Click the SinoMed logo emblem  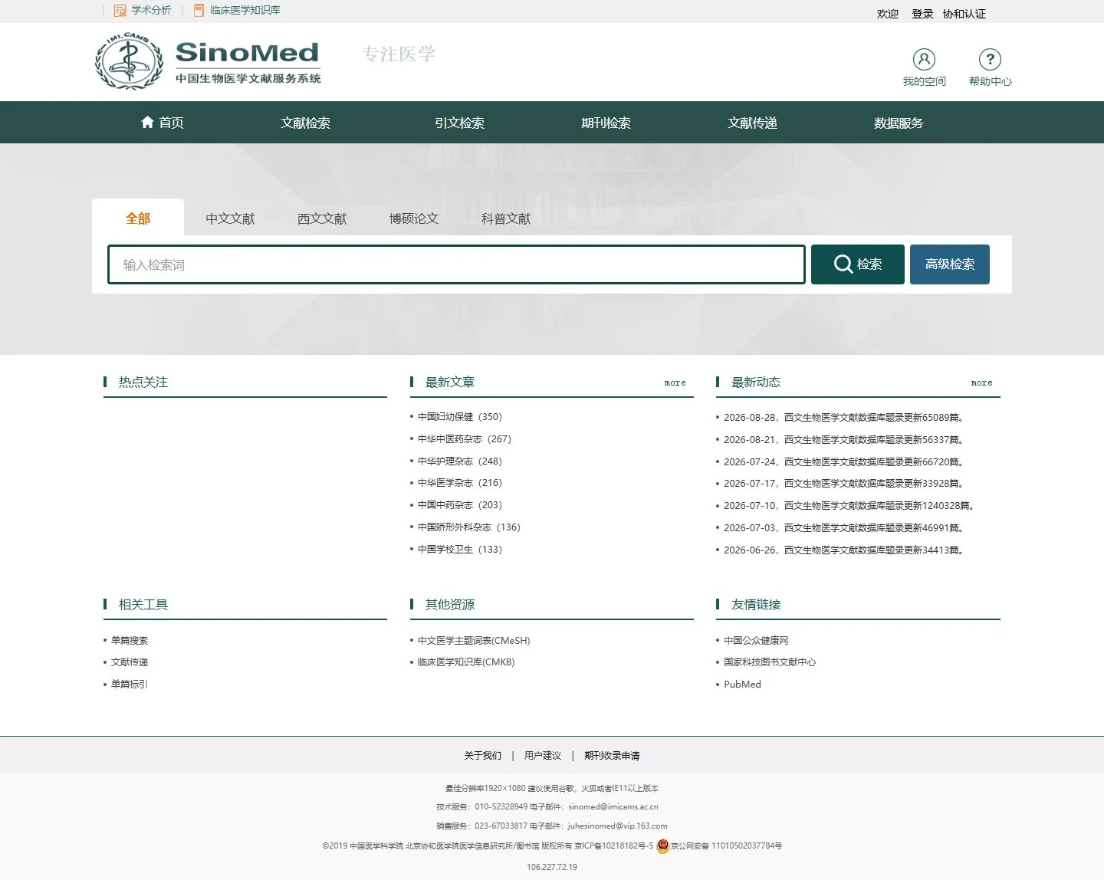pyautogui.click(x=129, y=61)
